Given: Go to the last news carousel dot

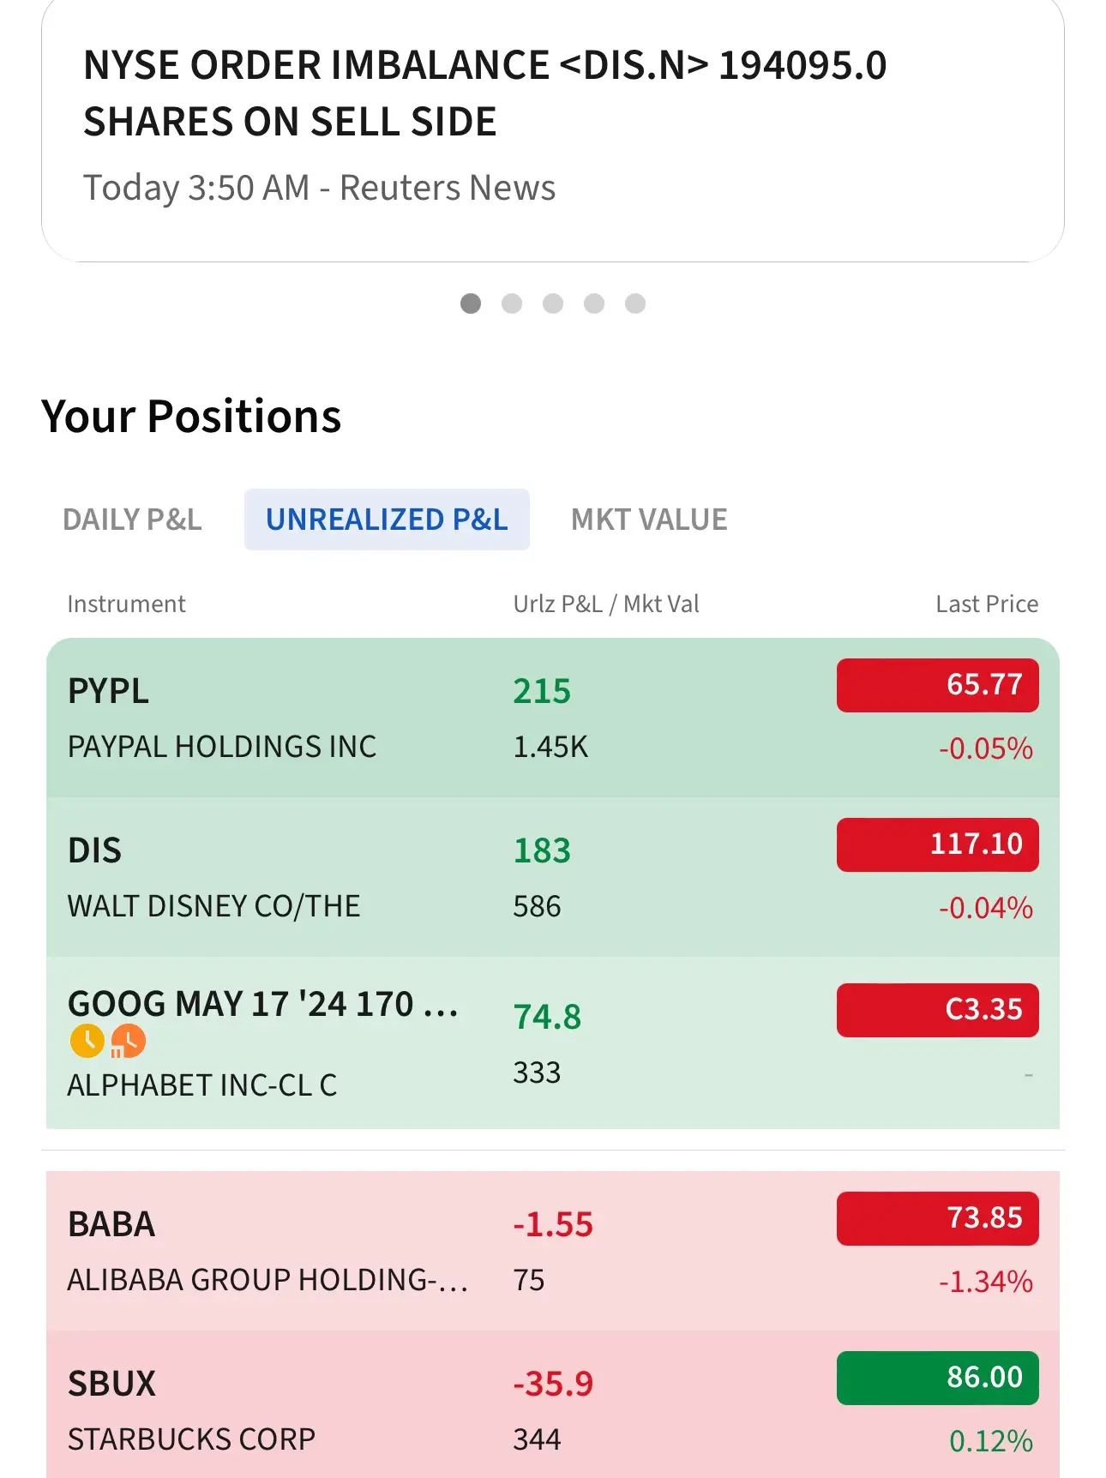Looking at the screenshot, I should 635,303.
